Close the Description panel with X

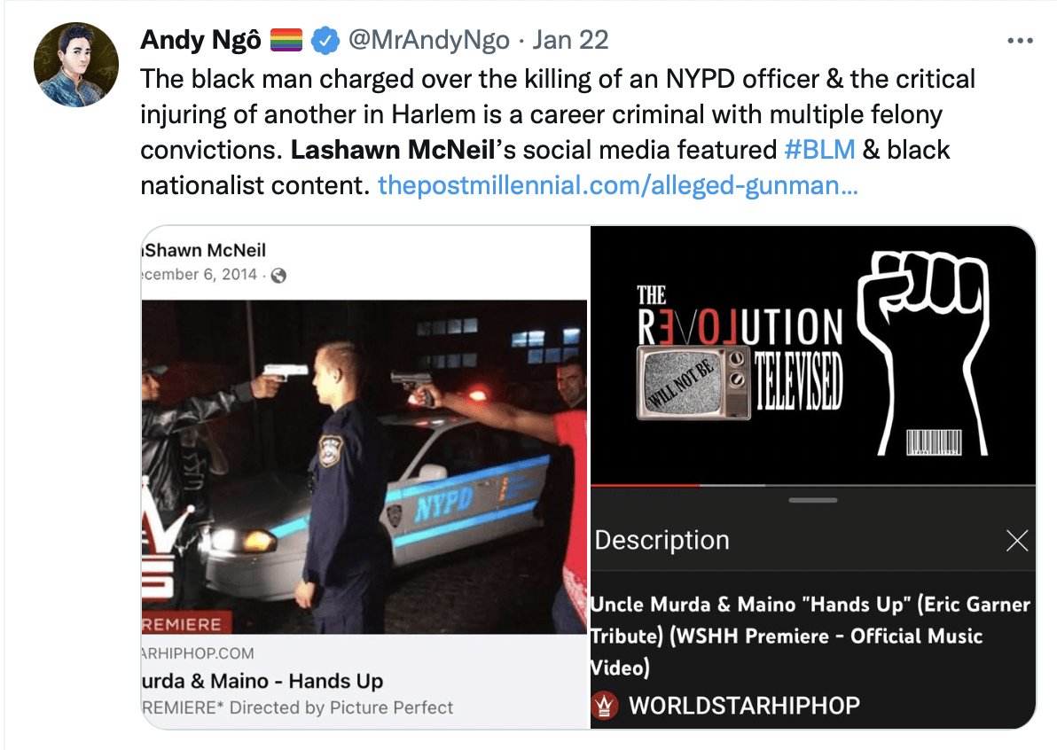coord(1016,540)
